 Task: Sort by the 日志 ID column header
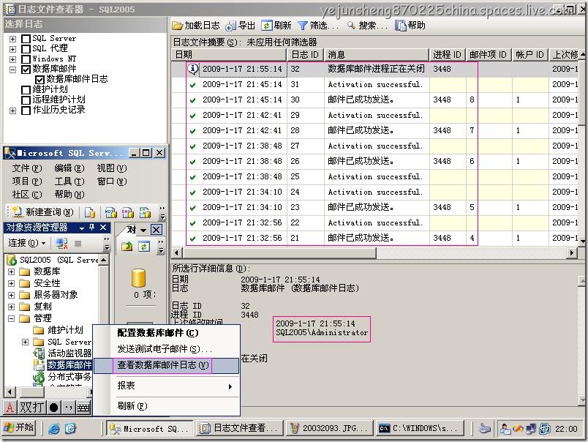click(305, 55)
